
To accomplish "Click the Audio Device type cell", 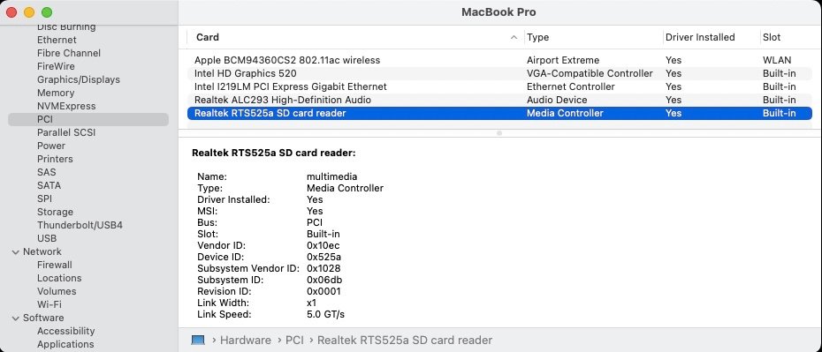I will [557, 100].
